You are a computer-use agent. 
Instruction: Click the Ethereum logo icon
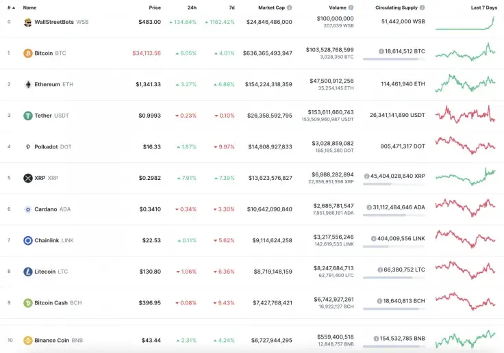(x=28, y=84)
